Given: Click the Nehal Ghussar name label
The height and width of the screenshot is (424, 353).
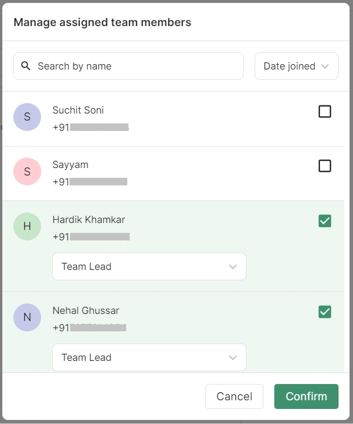Looking at the screenshot, I should (x=86, y=311).
